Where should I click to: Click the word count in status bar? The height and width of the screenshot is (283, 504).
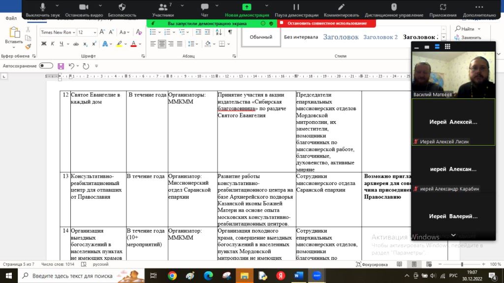pos(58,264)
